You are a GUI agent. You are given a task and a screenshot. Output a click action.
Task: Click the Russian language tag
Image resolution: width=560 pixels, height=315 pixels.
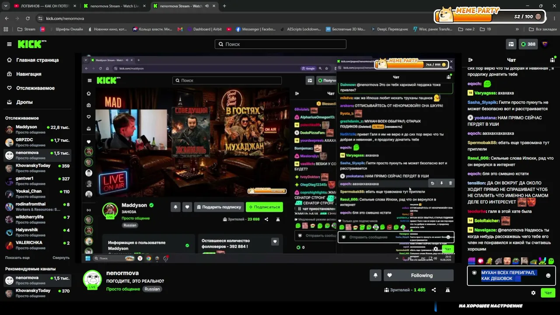point(152,289)
